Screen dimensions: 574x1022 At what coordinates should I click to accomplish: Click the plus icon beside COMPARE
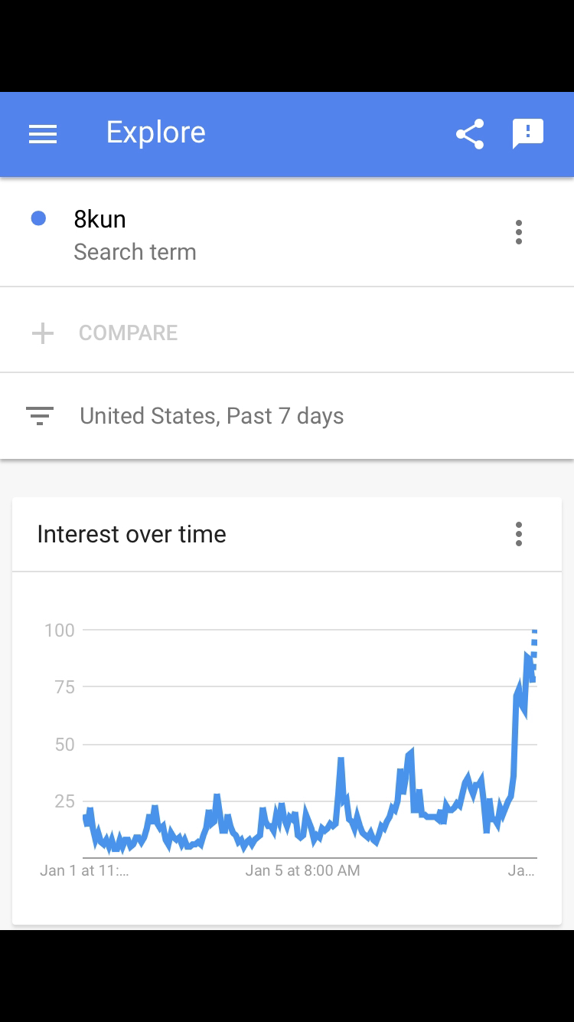[x=43, y=333]
